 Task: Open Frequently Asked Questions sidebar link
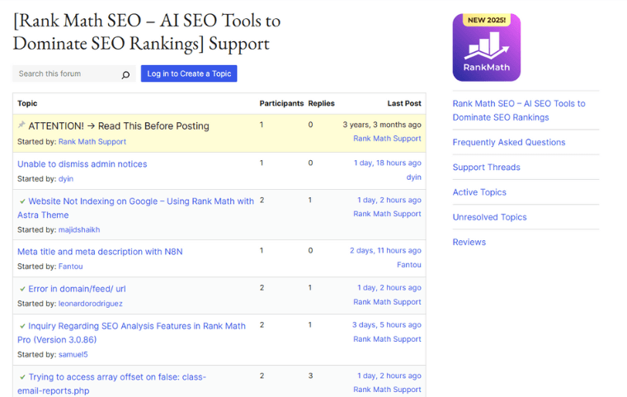point(509,143)
